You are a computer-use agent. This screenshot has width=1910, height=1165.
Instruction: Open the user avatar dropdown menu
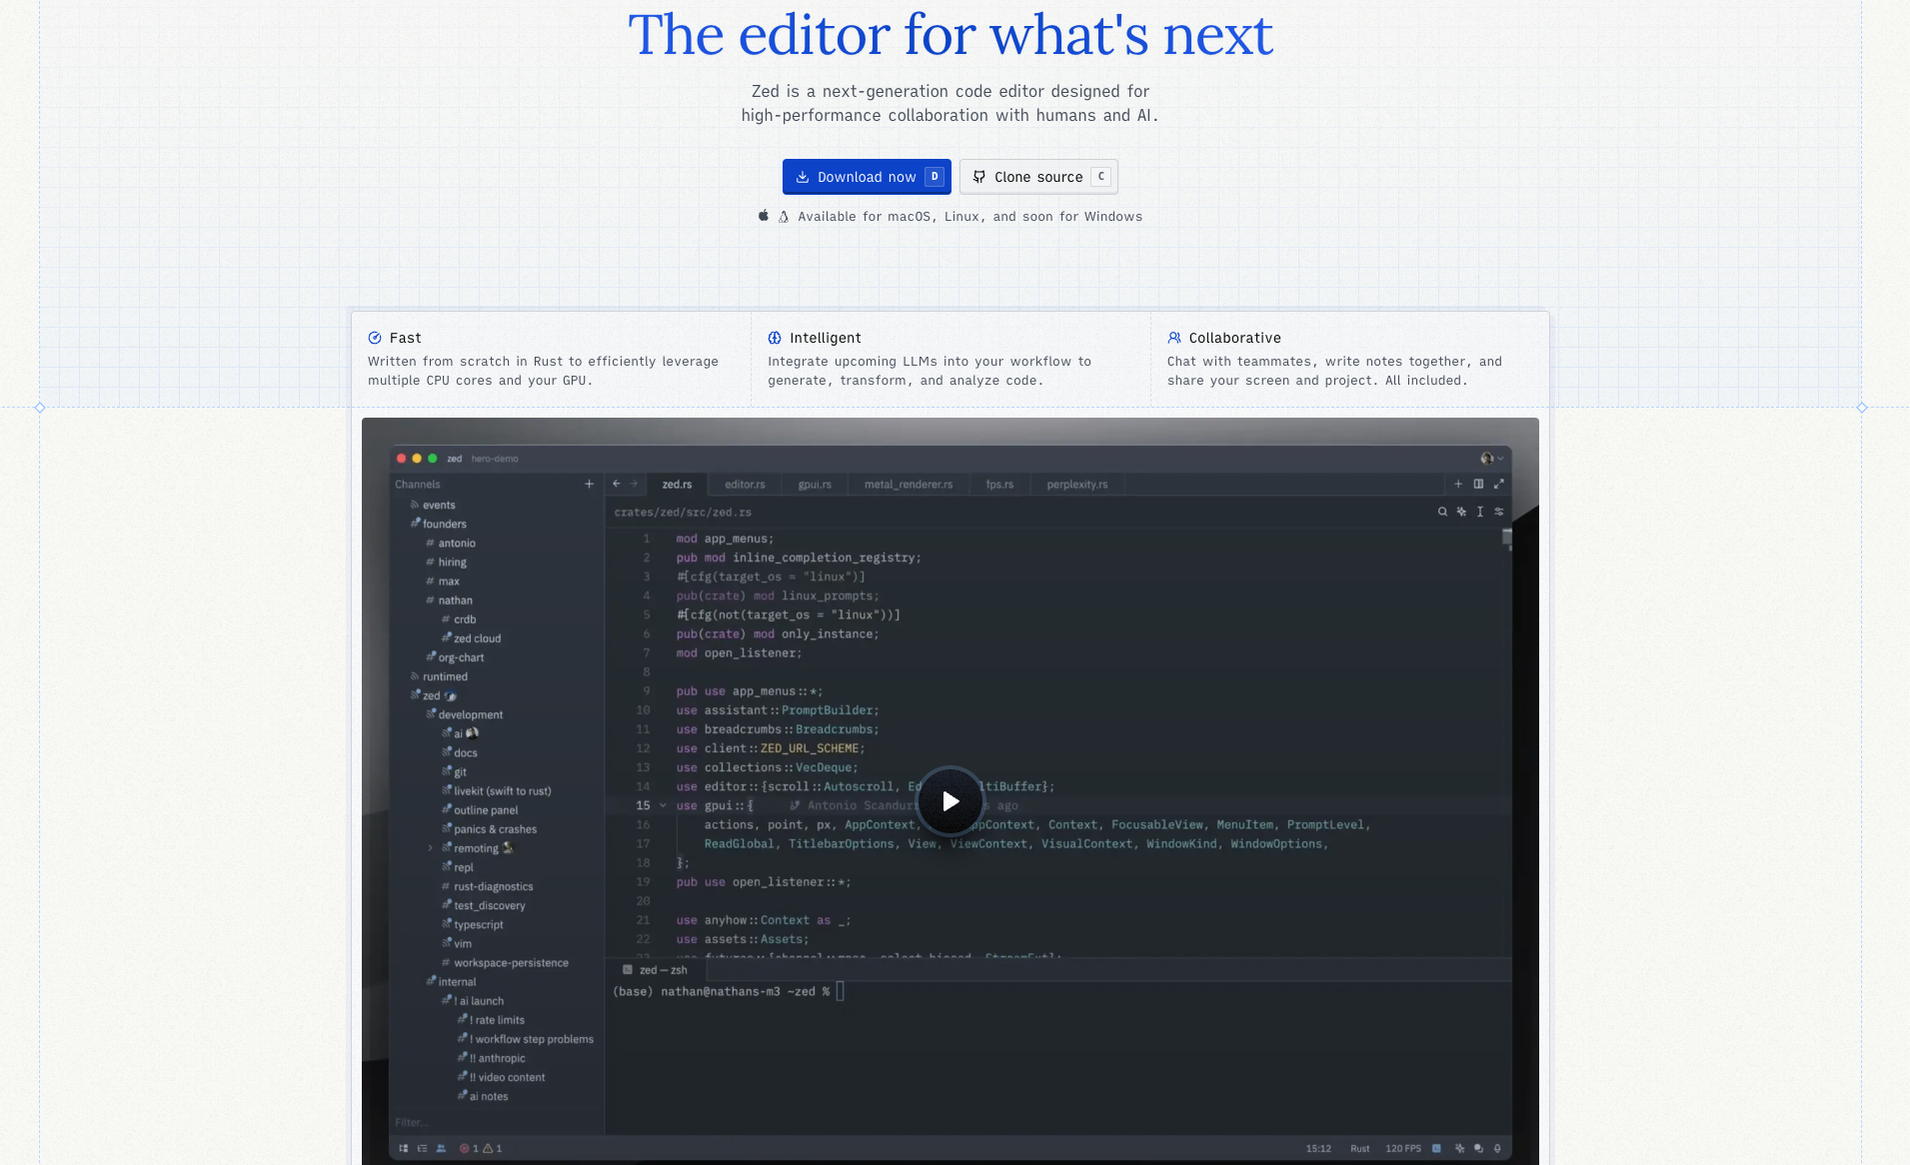[1491, 458]
